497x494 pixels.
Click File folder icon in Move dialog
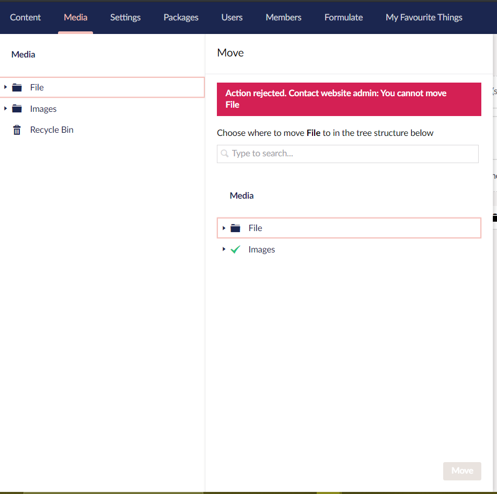(235, 228)
